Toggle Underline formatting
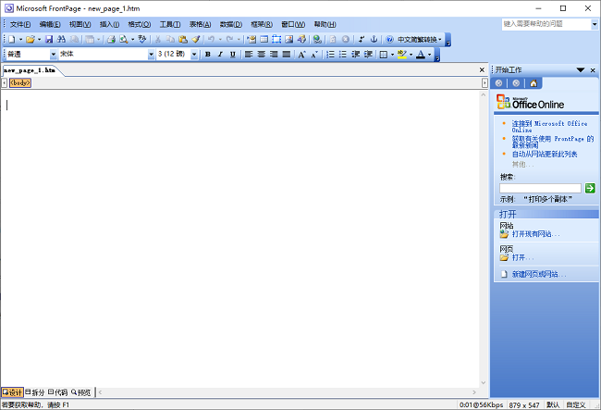Viewport: 601px width, 410px height. tap(233, 55)
